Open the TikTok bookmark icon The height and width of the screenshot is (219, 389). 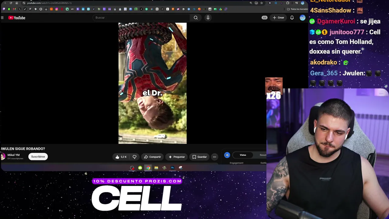[x=25, y=9]
